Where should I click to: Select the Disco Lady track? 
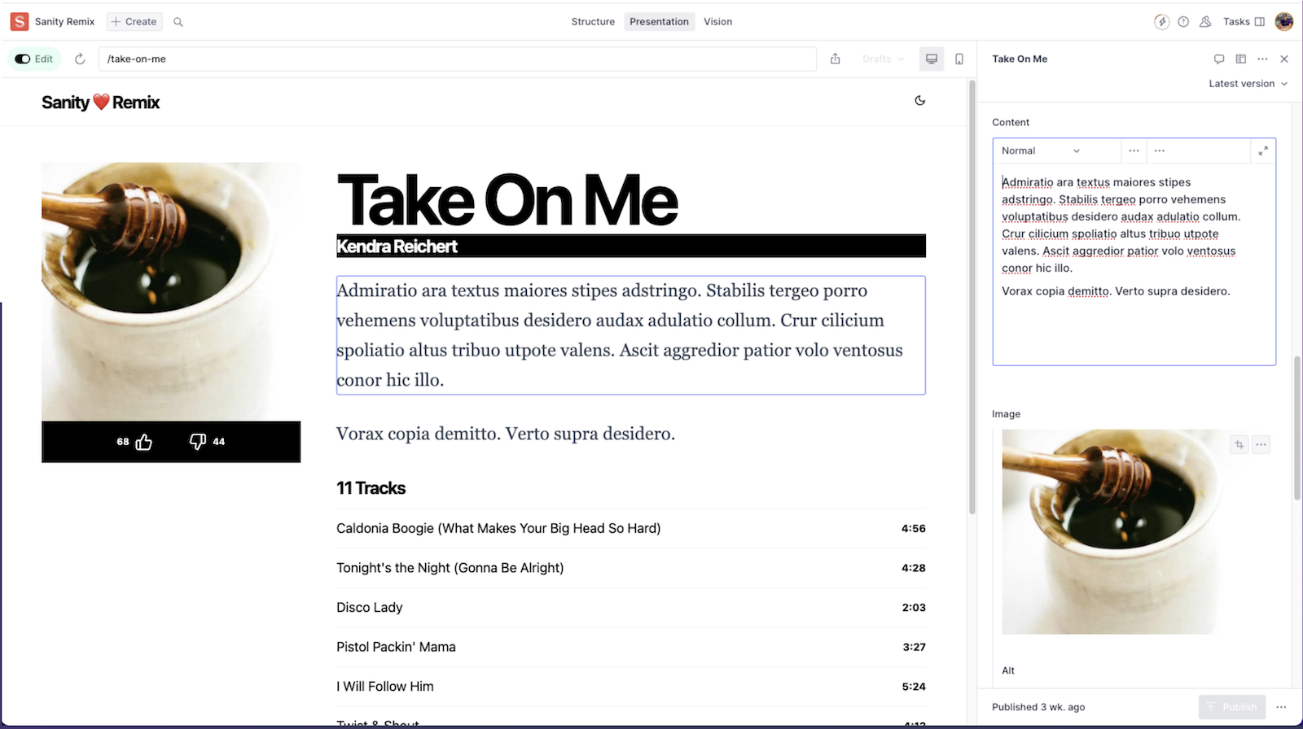[x=631, y=607]
